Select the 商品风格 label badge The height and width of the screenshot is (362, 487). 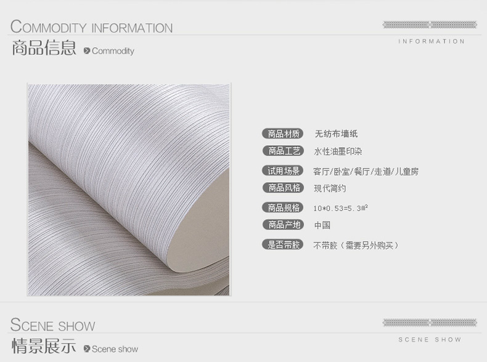(x=283, y=188)
